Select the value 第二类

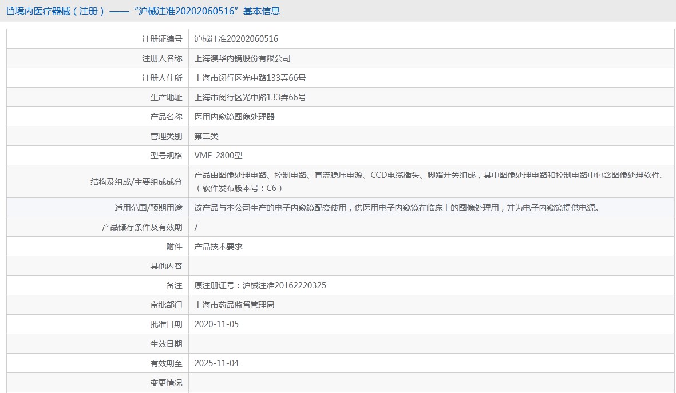pos(206,136)
